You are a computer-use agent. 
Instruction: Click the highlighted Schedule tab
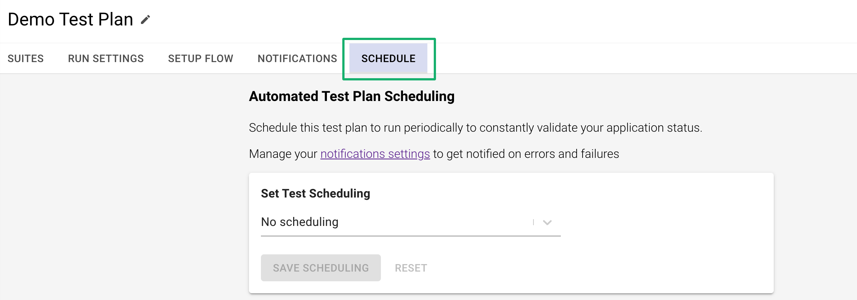point(388,58)
